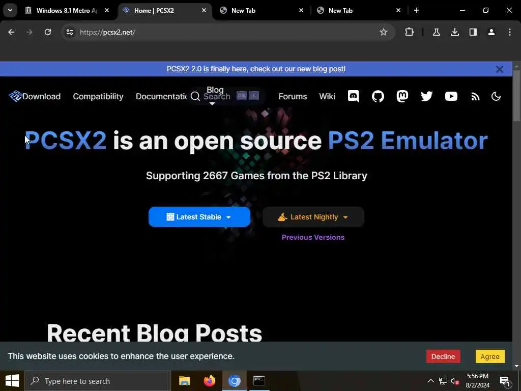Click the PCSX2 logo in the navbar
The height and width of the screenshot is (391, 521).
point(15,96)
